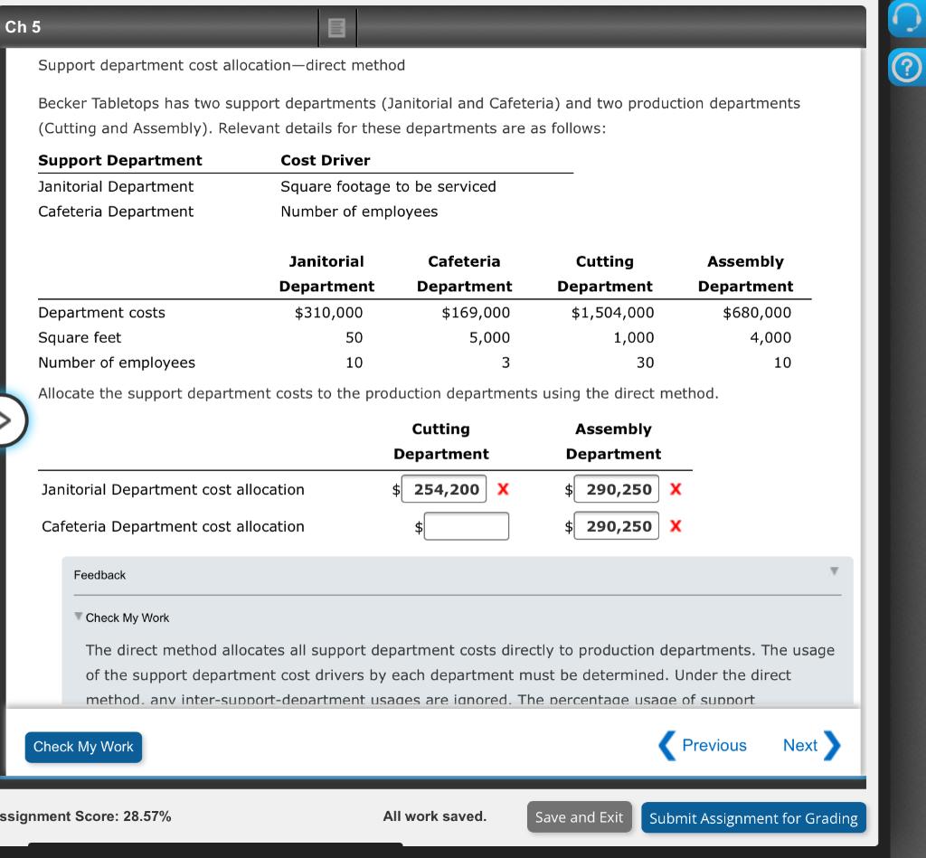Click the Previous chevron arrow
The width and height of the screenshot is (926, 858).
point(667,745)
